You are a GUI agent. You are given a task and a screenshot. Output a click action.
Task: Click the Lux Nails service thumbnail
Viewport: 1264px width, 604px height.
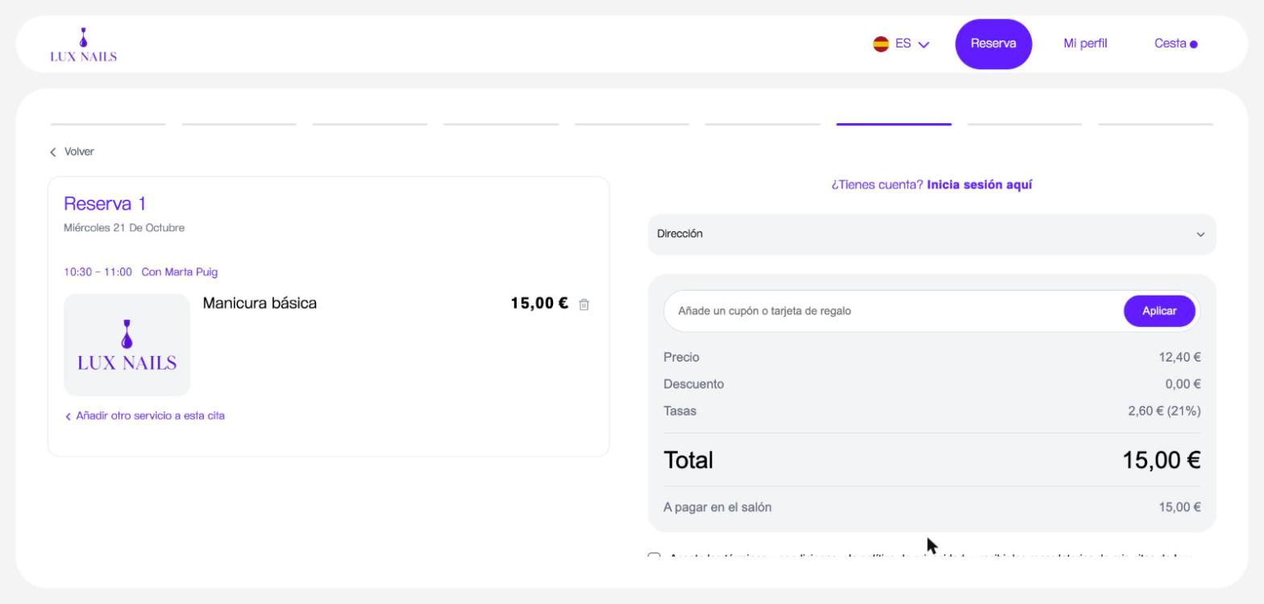pos(127,345)
